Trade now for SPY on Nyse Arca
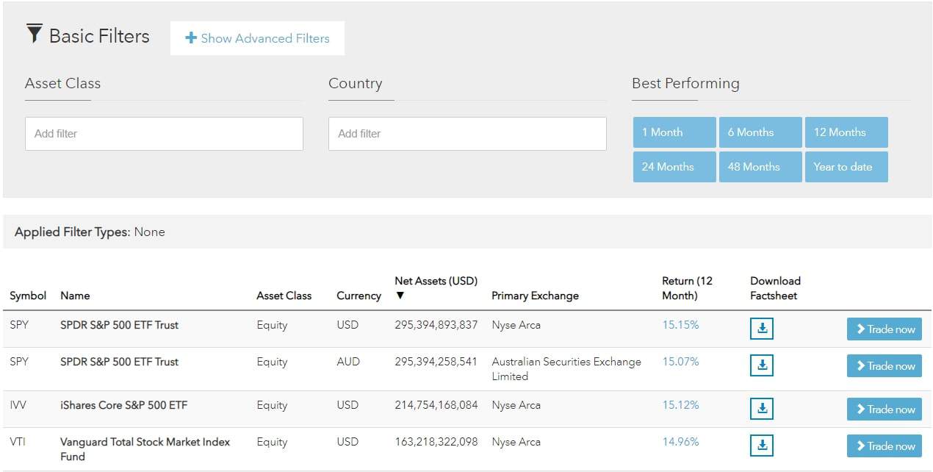 [885, 329]
